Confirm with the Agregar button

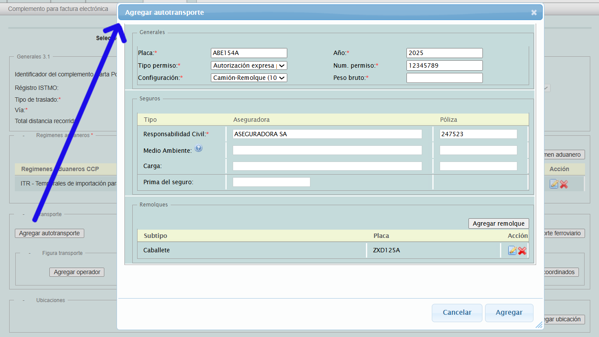click(509, 313)
